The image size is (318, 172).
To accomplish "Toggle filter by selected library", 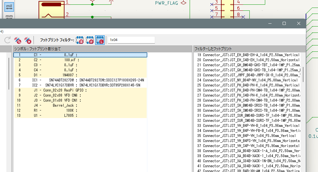I will click(x=100, y=40).
